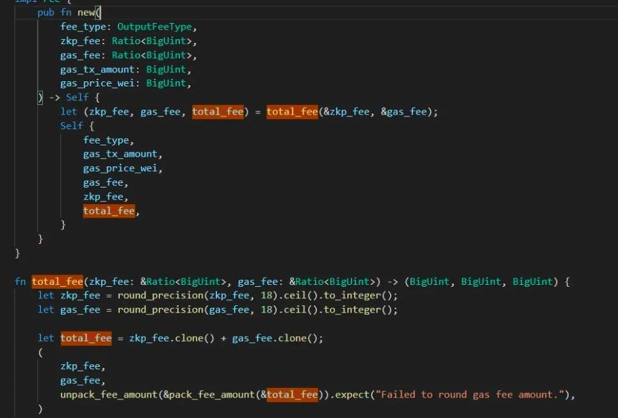The image size is (618, 418).
Task: Click highlighted total_fee field in Self struct
Action: tap(109, 210)
